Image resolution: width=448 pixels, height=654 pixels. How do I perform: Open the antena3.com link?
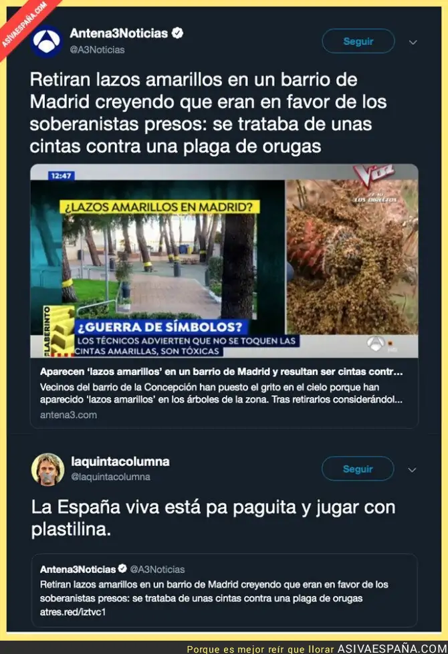click(x=68, y=415)
